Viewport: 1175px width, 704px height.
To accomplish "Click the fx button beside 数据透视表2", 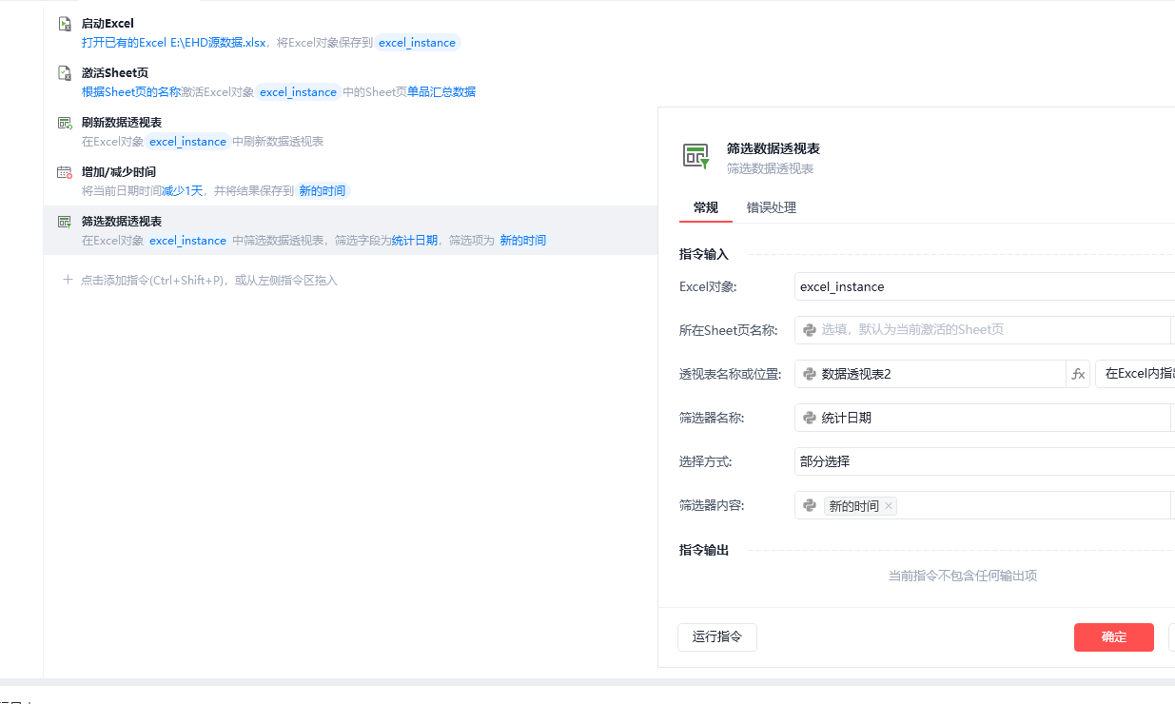I will click(x=1078, y=374).
